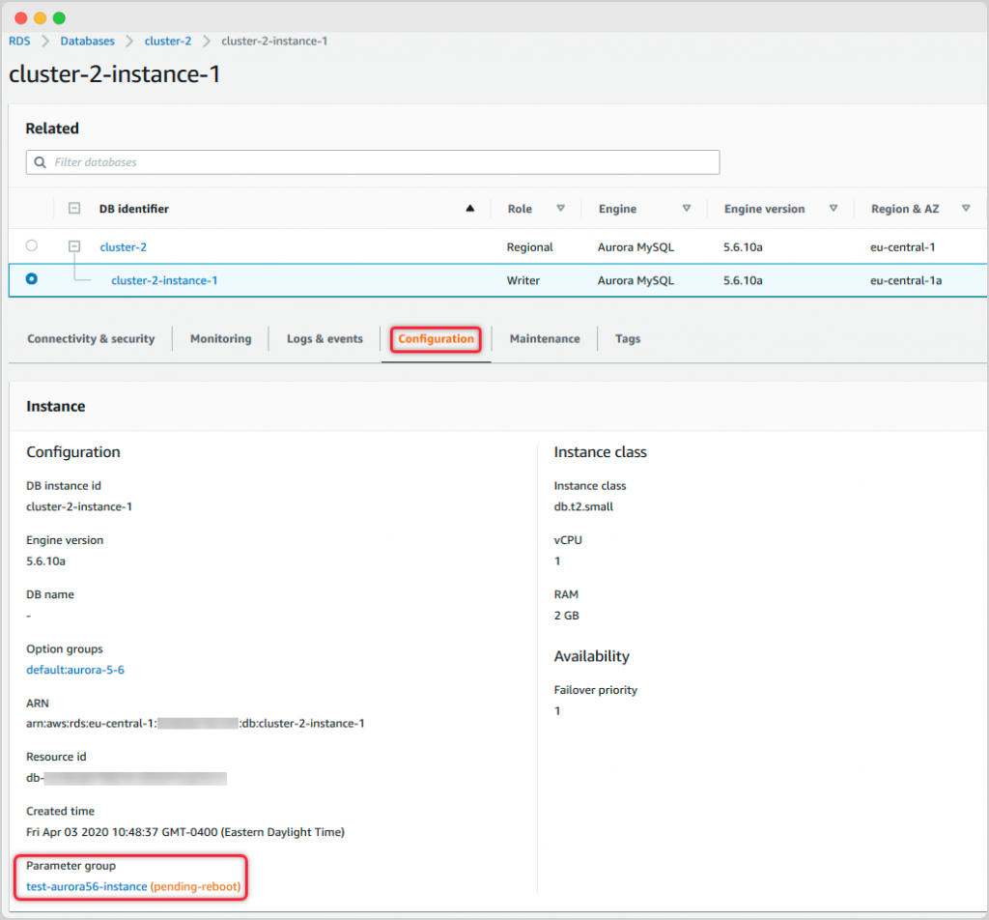Open the Role column sort dropdown
Screen dimensions: 989x920
click(x=561, y=208)
